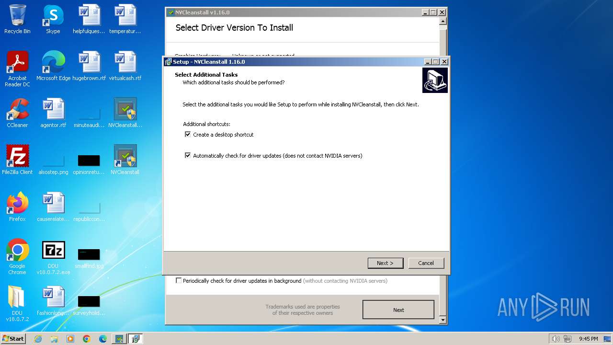Switch to NVCleanstall taskbar button
613x345 pixels.
click(119, 339)
